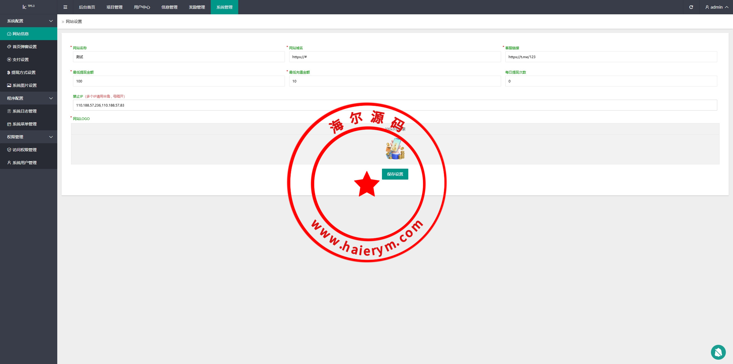Collapse the 系统配置 sidebar group

coord(29,21)
